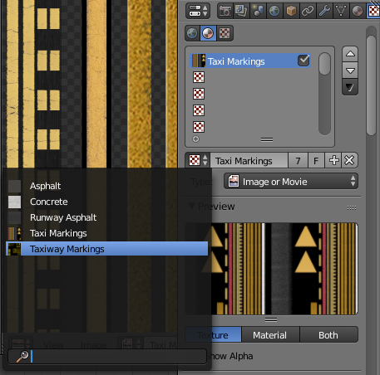Screen dimensions: 380x375
Task: Expand the slot list filter options
Action: [x=196, y=139]
